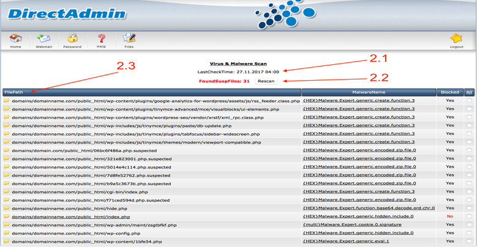The height and width of the screenshot is (247, 477).
Task: Open the Webmail envelope icon
Action: (x=43, y=39)
